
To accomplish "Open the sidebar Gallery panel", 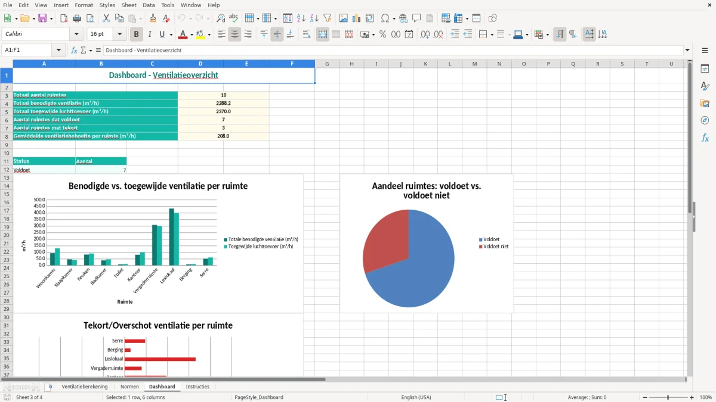I will coord(705,104).
